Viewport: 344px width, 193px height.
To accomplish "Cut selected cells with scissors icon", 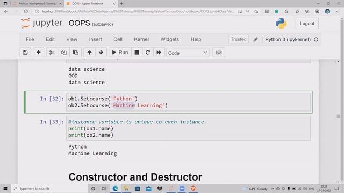I will (x=52, y=53).
